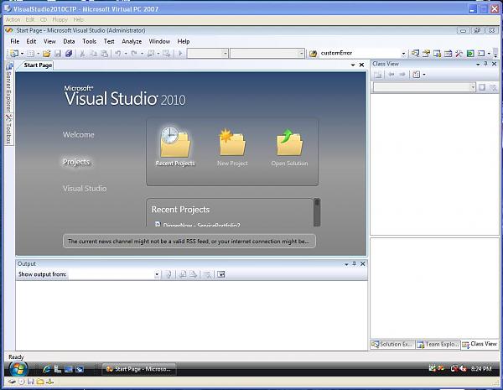
Task: Open Properties Window from the toolbar icon
Action: [427, 54]
